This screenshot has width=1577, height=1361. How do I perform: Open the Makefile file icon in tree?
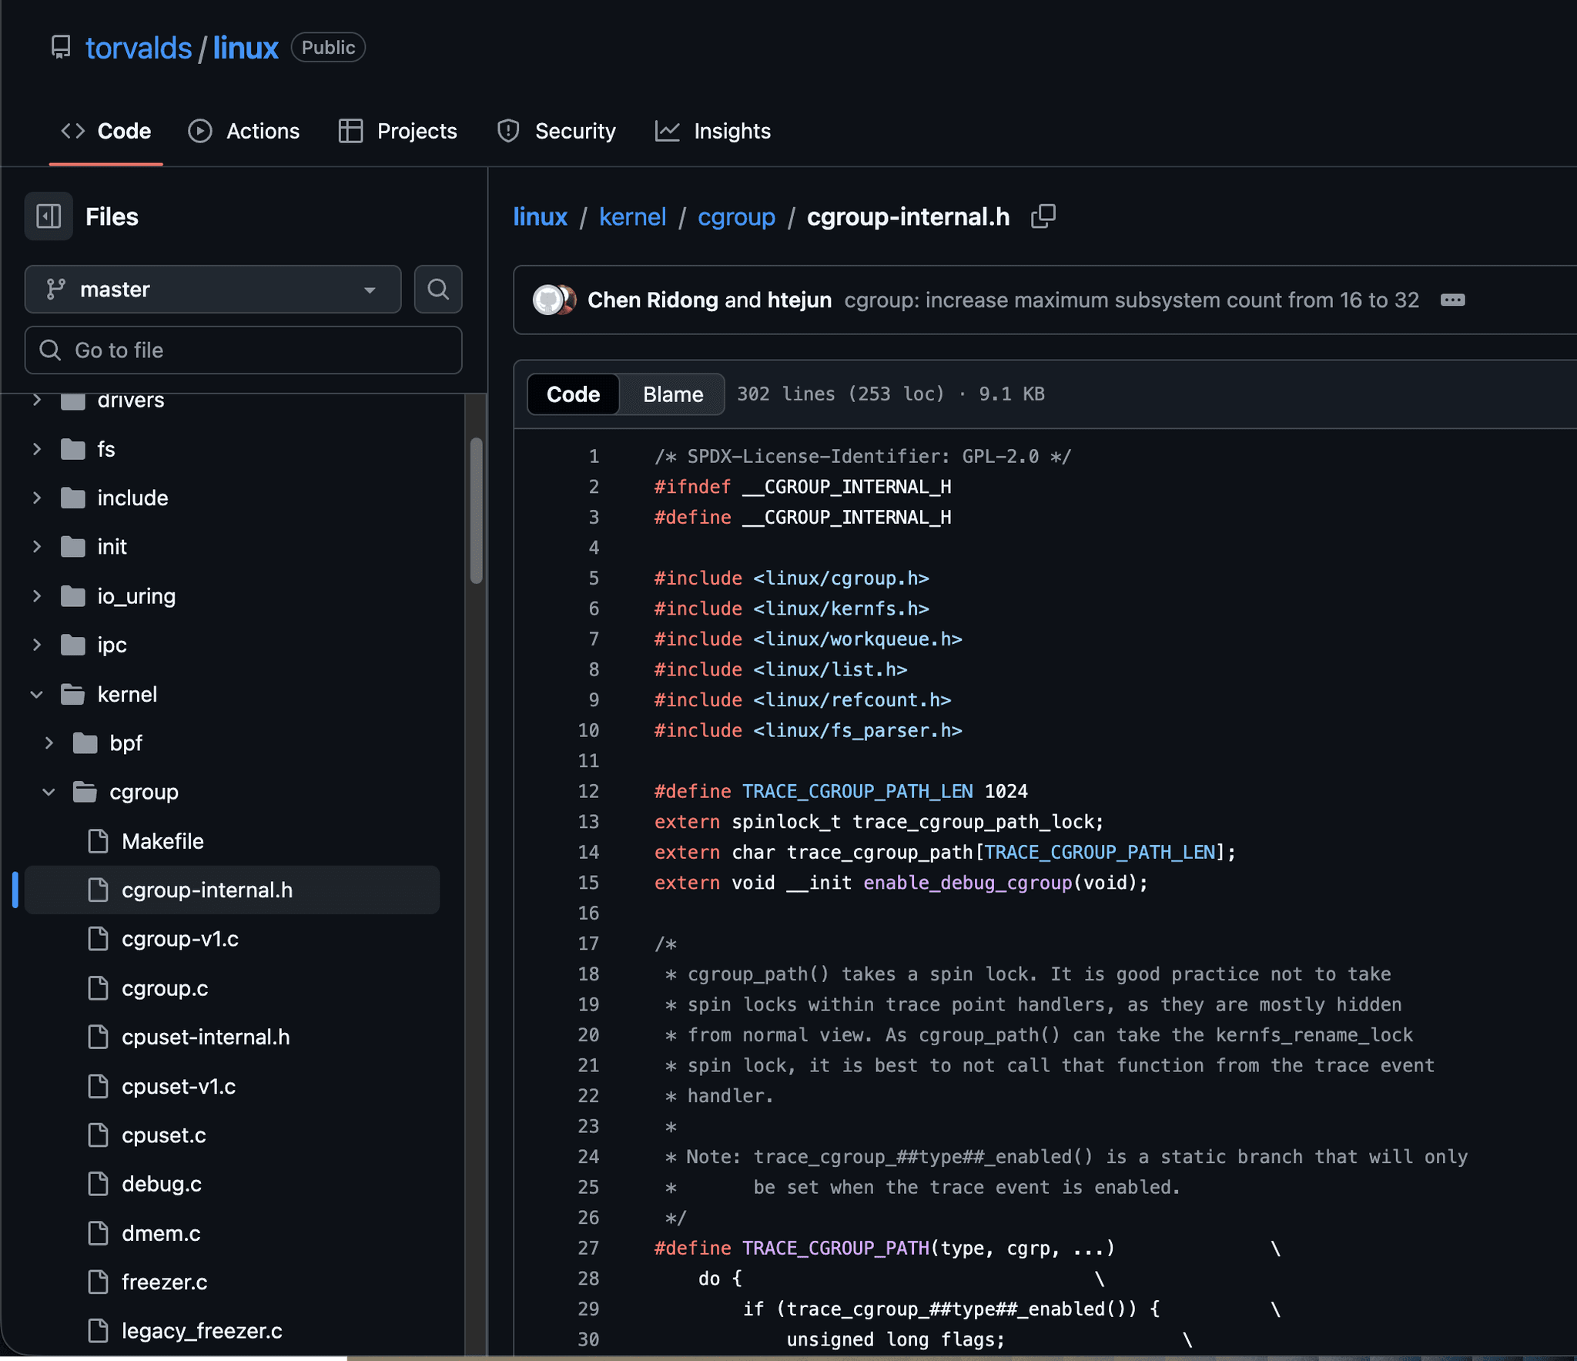pyautogui.click(x=98, y=841)
